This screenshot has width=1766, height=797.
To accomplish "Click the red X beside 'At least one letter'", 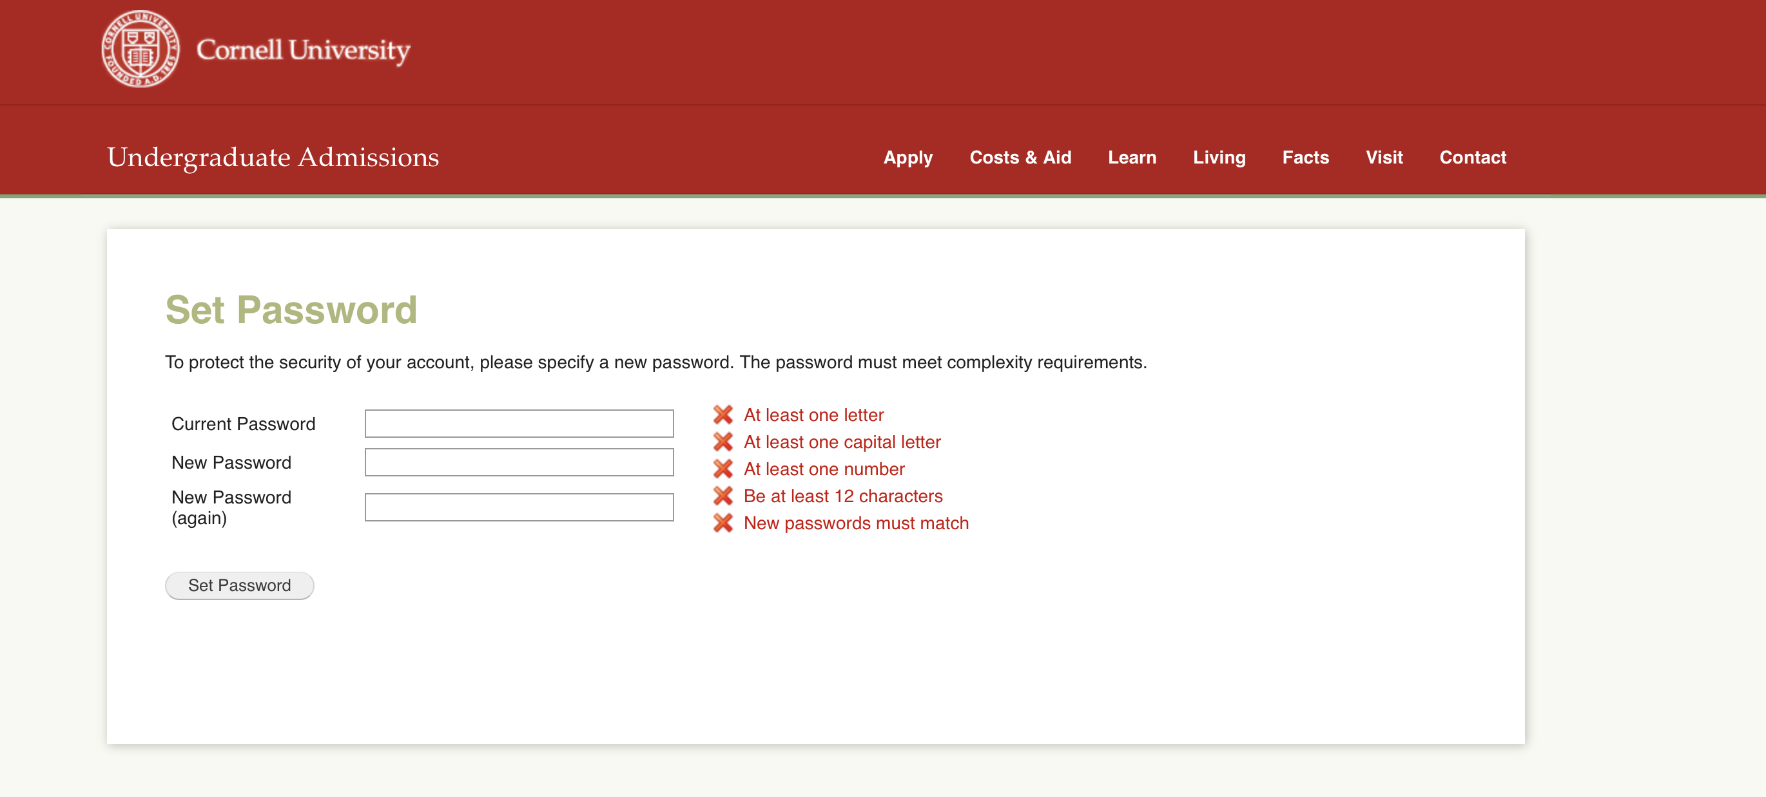I will point(723,415).
